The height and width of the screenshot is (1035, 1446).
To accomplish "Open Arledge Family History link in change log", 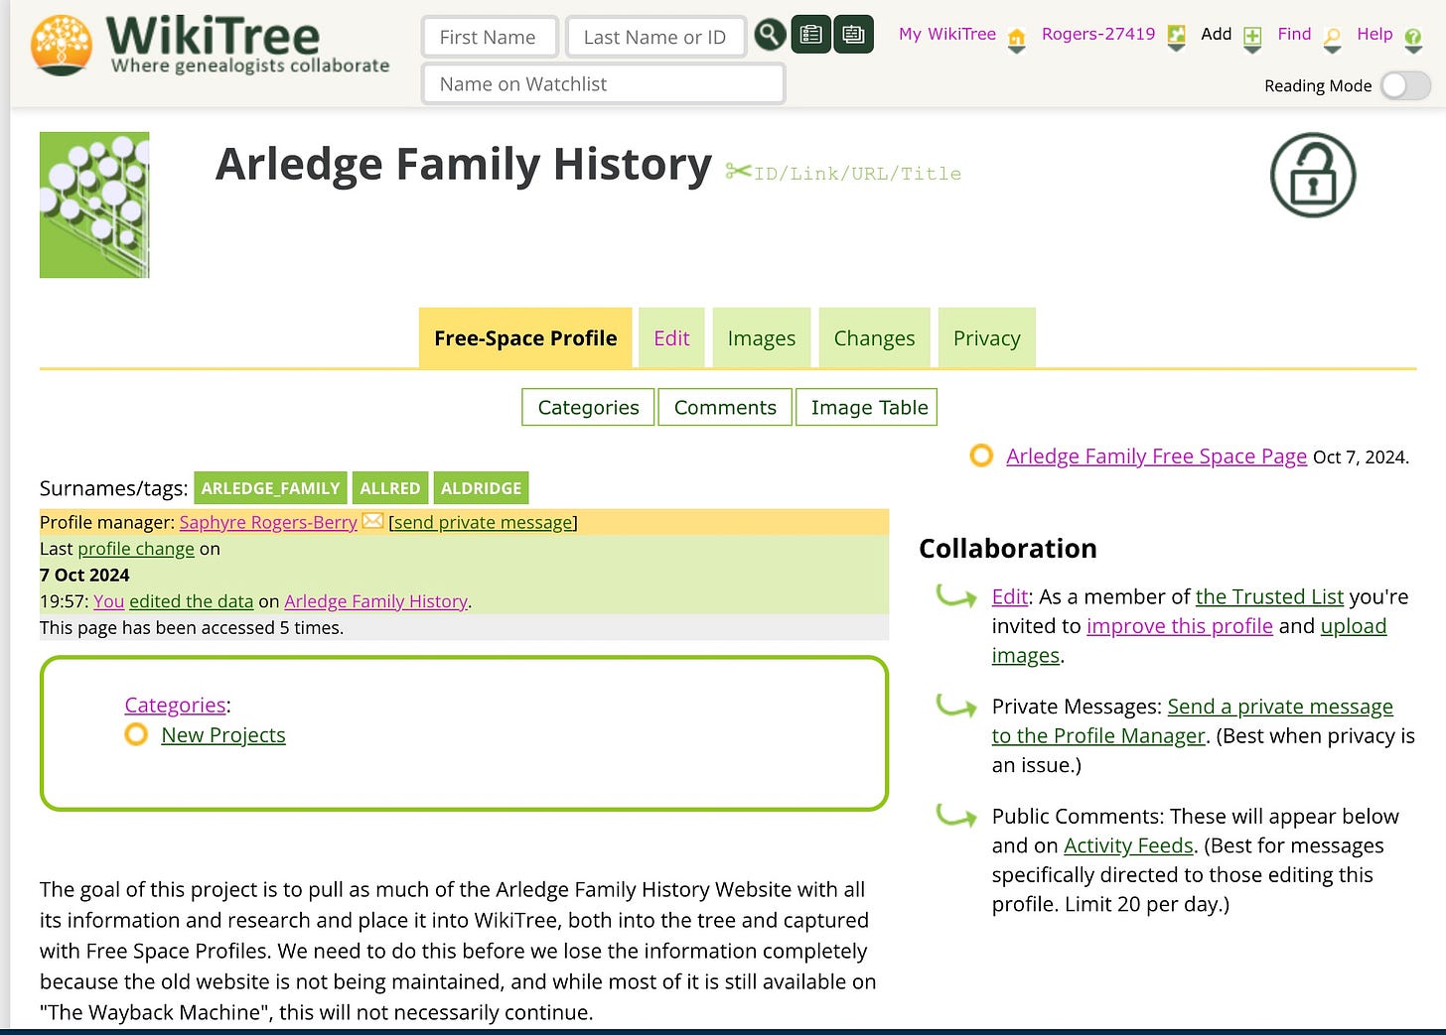I will pyautogui.click(x=375, y=601).
